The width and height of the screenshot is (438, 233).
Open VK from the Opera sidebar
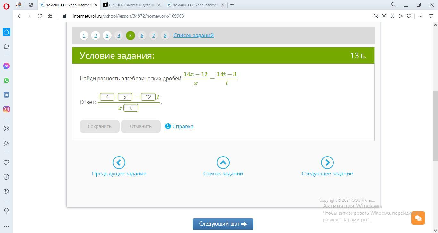click(x=6, y=95)
